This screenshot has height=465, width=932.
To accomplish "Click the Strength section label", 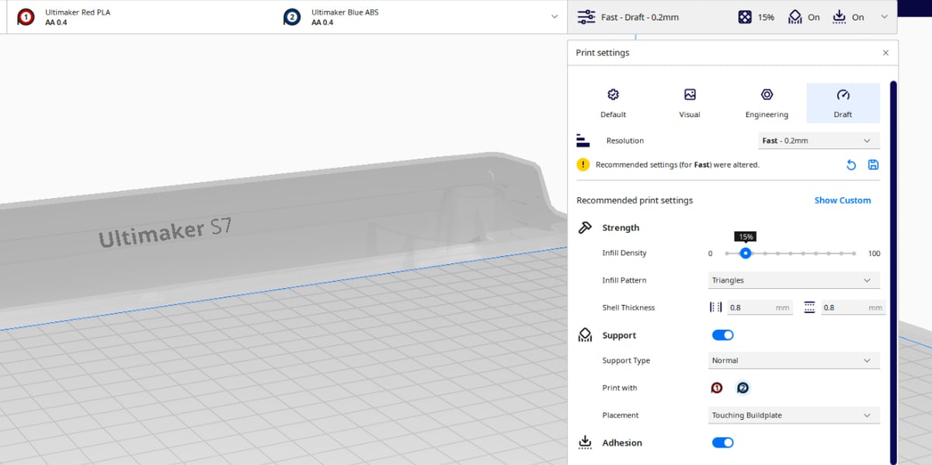I will pos(621,227).
